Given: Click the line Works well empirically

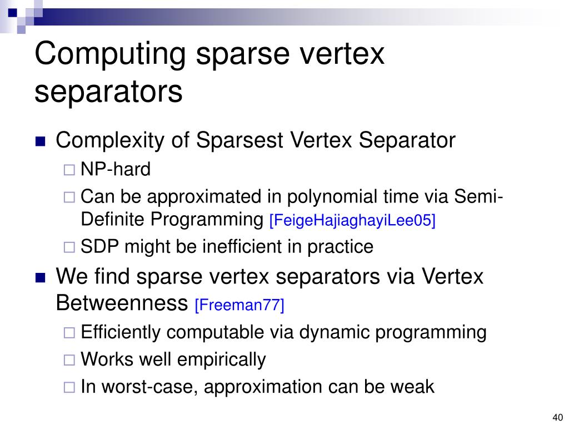Looking at the screenshot, I should pos(173,359).
